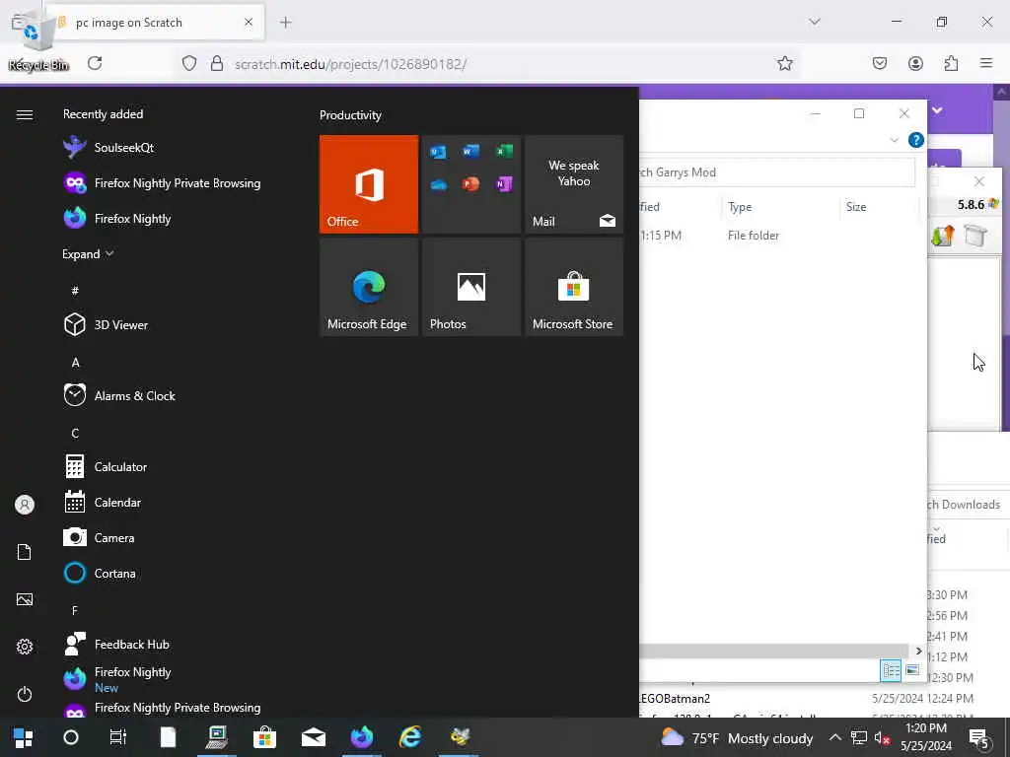
Task: Expand the Recently added list
Action: point(88,253)
